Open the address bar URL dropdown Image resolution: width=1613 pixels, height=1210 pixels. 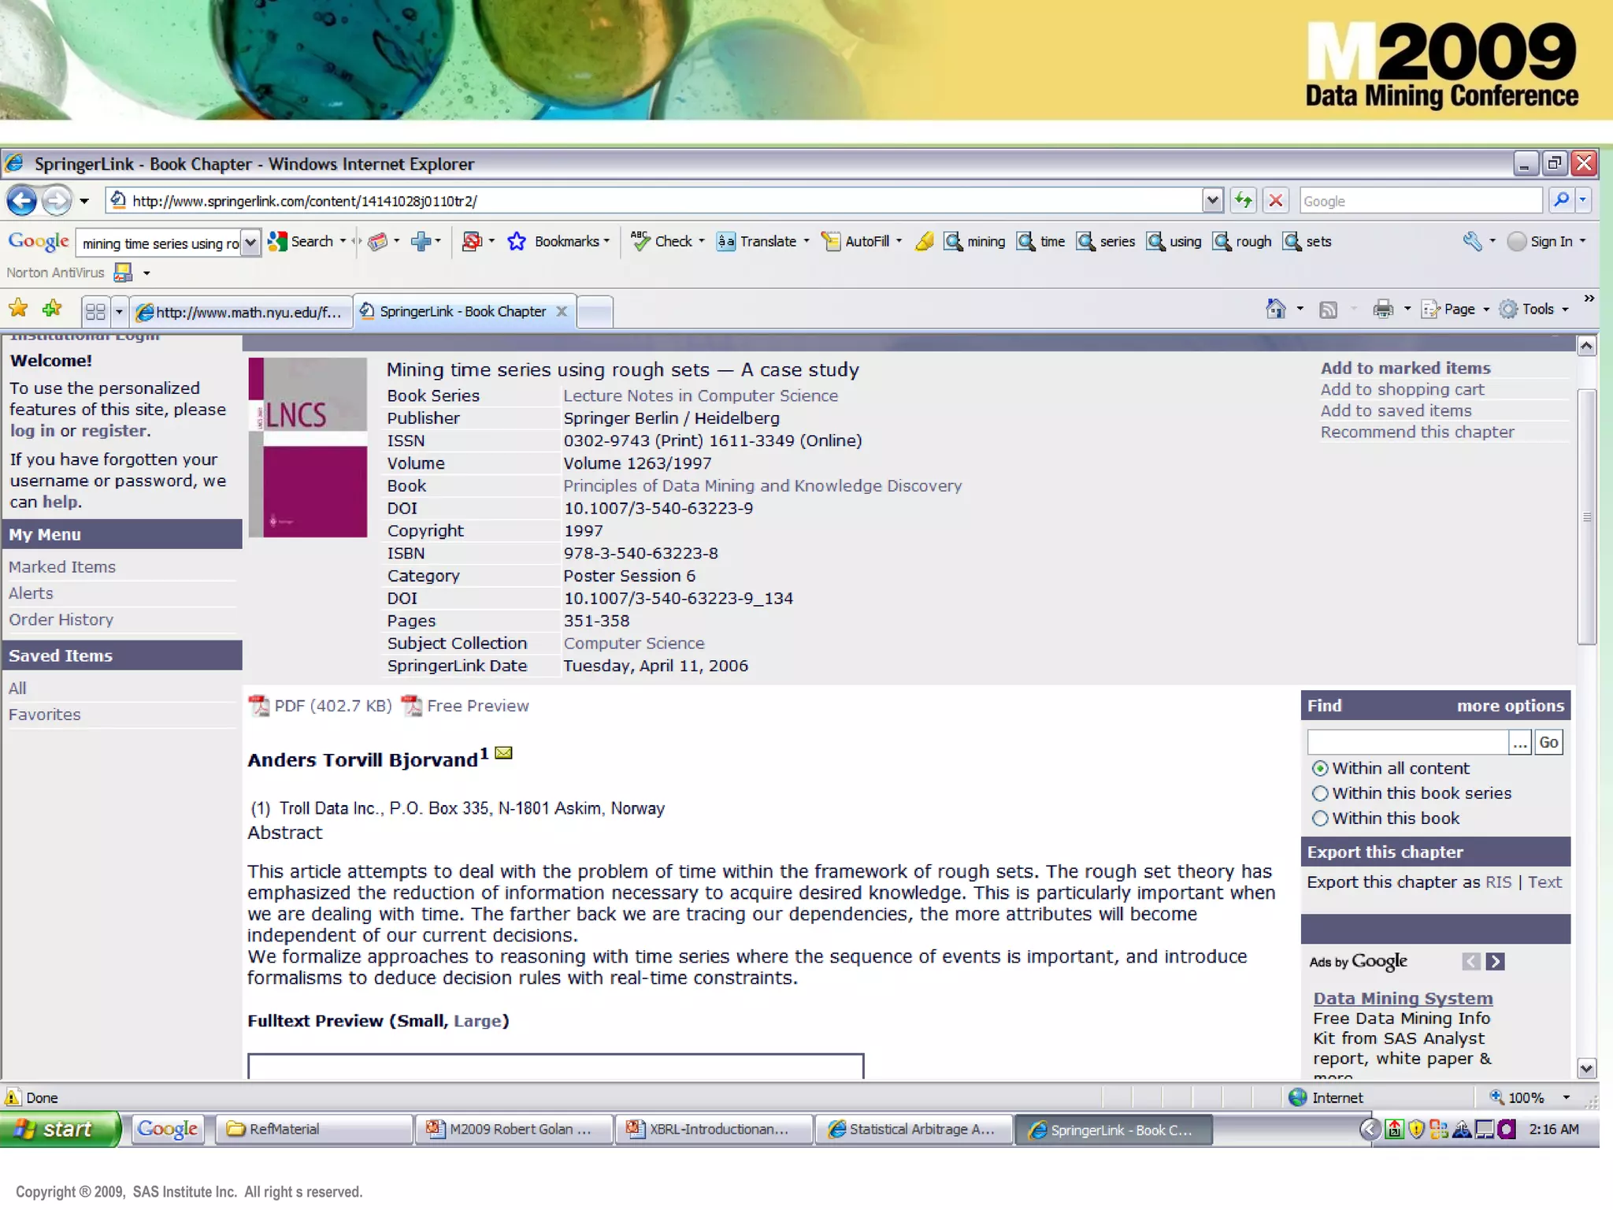click(1212, 201)
